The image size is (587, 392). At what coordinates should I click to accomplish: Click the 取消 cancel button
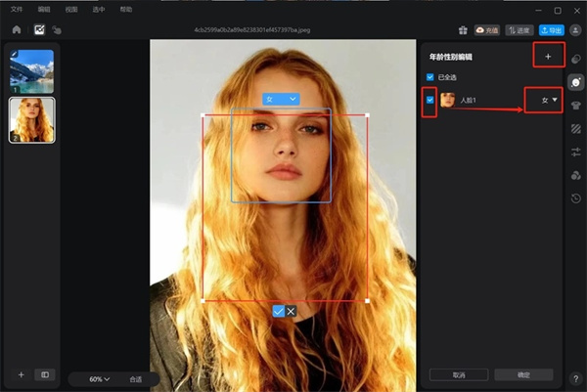pyautogui.click(x=459, y=374)
